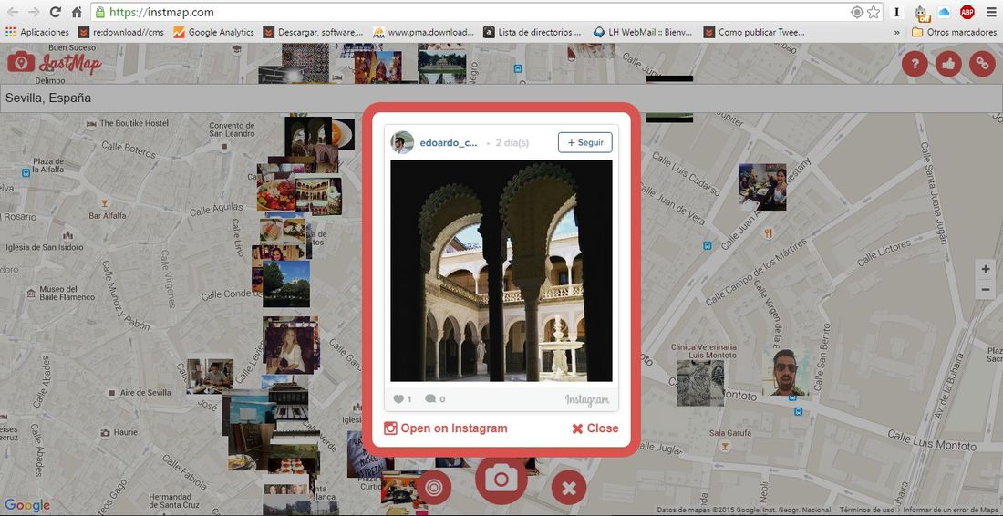Click the 'Términos de uso' link
The height and width of the screenshot is (516, 1003).
coord(867,511)
